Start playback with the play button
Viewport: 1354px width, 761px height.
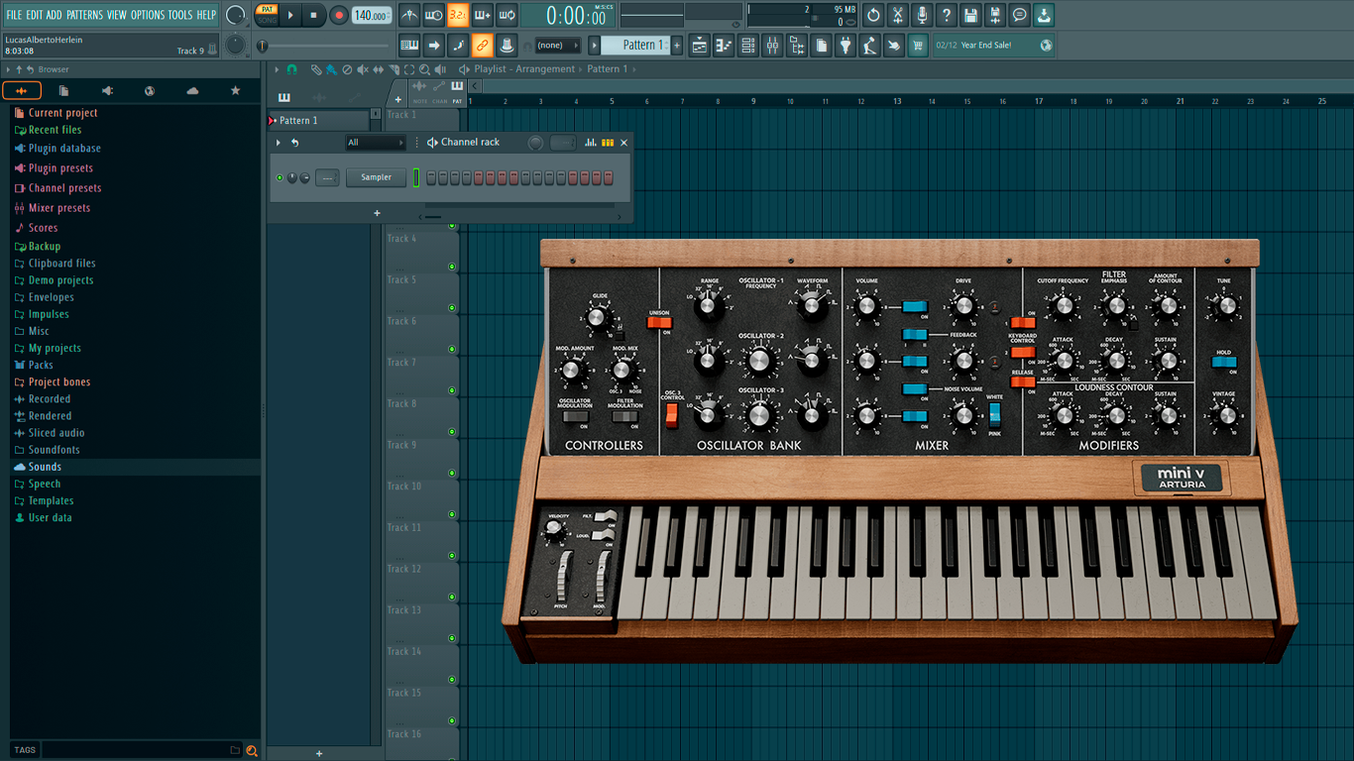[290, 15]
